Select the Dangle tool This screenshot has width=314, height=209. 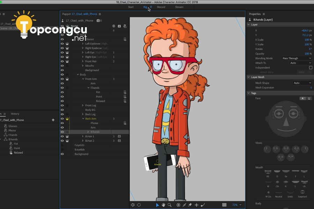click(203, 205)
